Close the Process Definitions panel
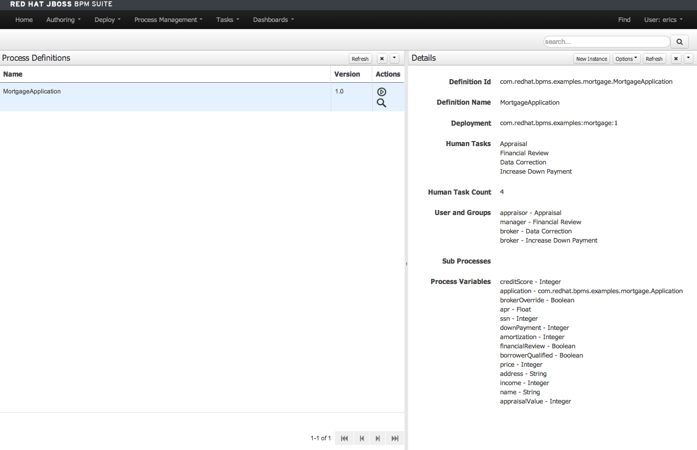 point(381,59)
